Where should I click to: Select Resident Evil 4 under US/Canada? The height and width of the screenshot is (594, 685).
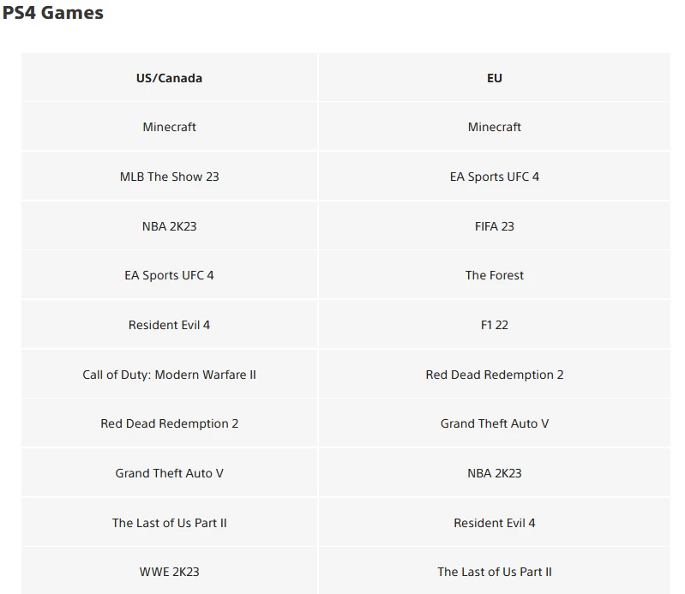pos(169,325)
